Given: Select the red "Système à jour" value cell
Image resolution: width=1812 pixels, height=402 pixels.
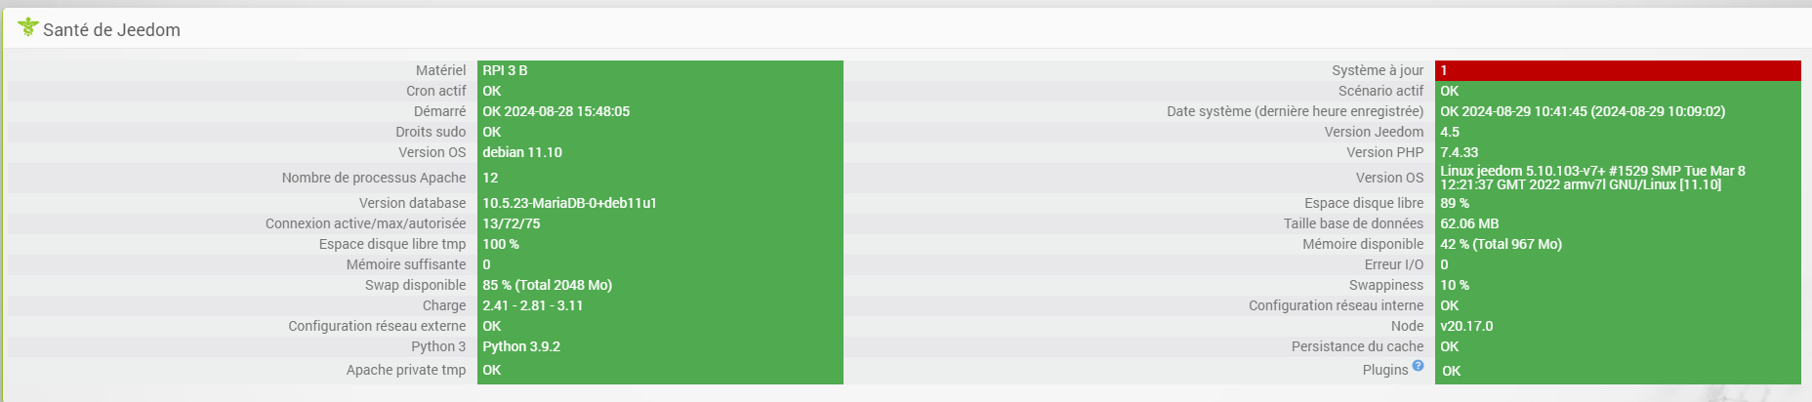Looking at the screenshot, I should tap(1617, 70).
